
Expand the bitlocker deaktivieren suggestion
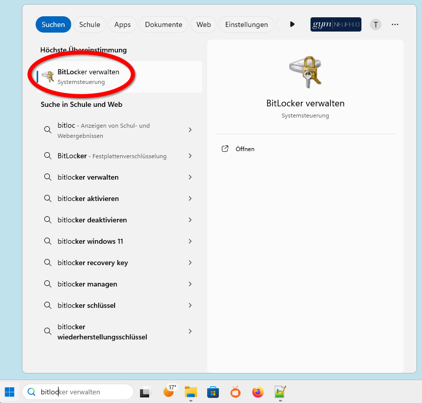190,220
